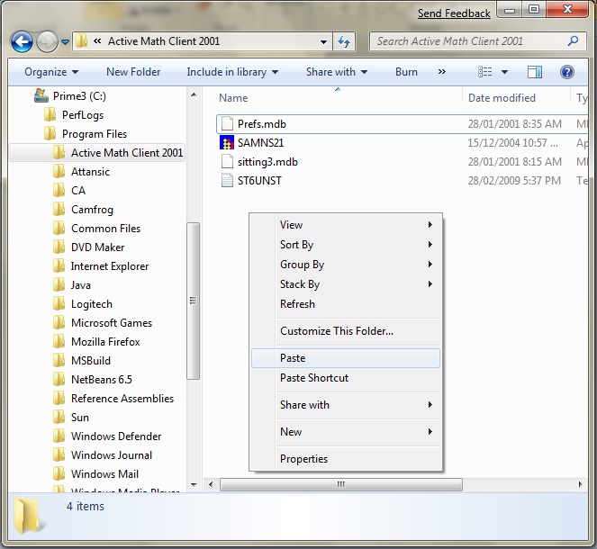Click the CA folder icon
597x549 pixels.
point(59,190)
